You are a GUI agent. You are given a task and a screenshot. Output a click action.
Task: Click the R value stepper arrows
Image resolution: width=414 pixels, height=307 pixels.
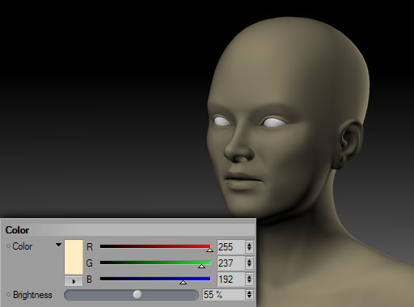[x=249, y=247]
